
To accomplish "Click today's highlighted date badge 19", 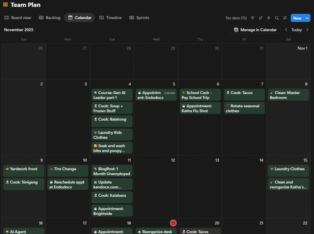I will [173, 223].
